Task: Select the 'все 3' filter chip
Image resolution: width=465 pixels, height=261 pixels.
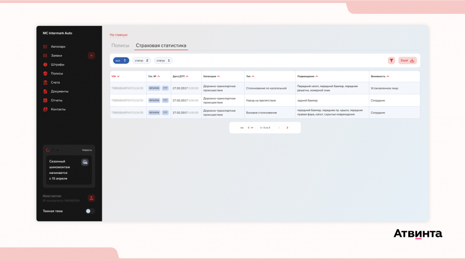Action: 121,61
